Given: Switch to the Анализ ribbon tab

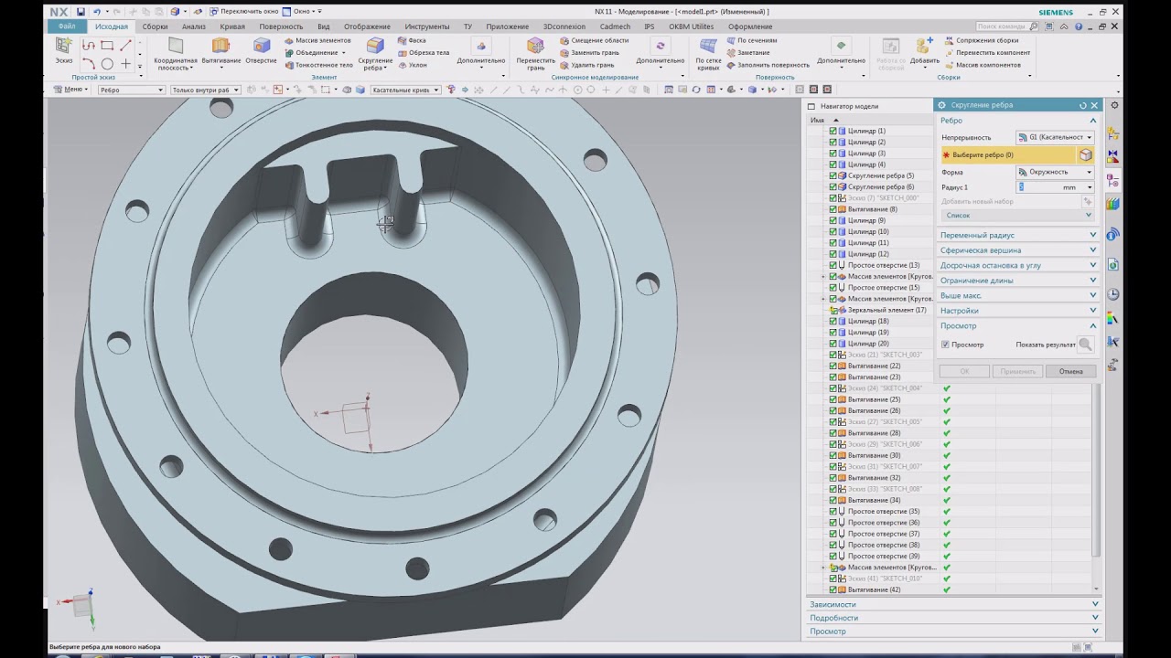Looking at the screenshot, I should click(194, 27).
